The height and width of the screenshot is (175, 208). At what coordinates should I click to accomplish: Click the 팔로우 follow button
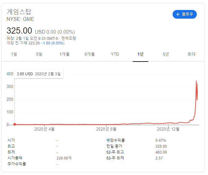[184, 14]
